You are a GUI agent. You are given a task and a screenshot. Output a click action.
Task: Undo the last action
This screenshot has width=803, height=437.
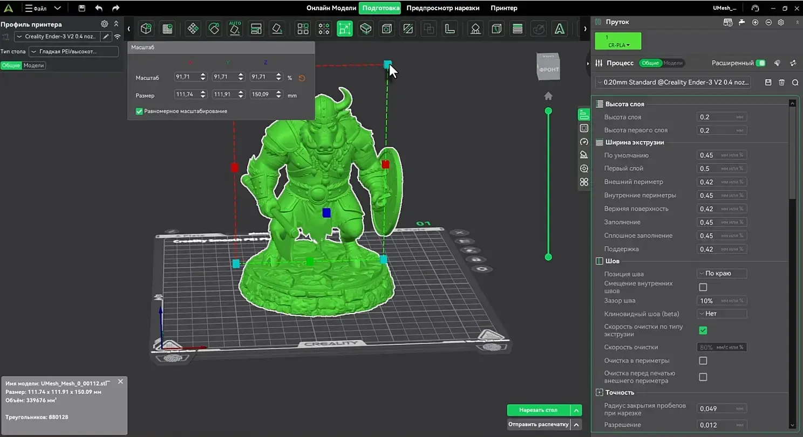pos(99,8)
